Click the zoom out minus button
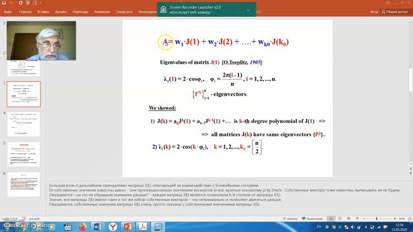413x232 pixels. click(x=364, y=219)
